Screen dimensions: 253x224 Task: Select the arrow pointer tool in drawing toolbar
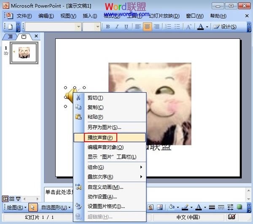33,207
